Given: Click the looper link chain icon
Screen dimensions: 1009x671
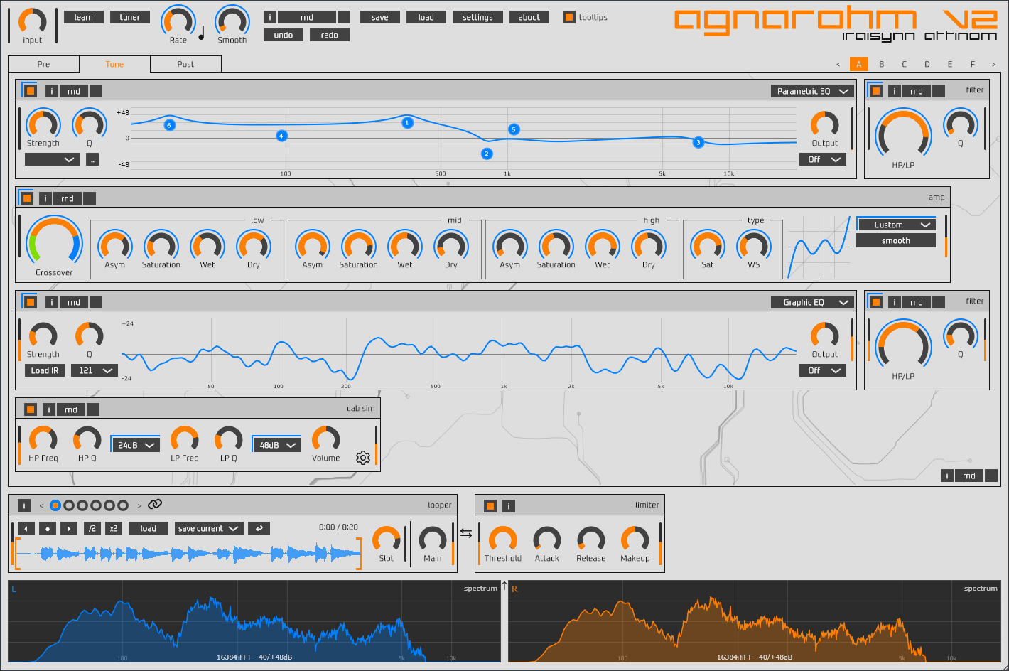Looking at the screenshot, I should pyautogui.click(x=155, y=505).
